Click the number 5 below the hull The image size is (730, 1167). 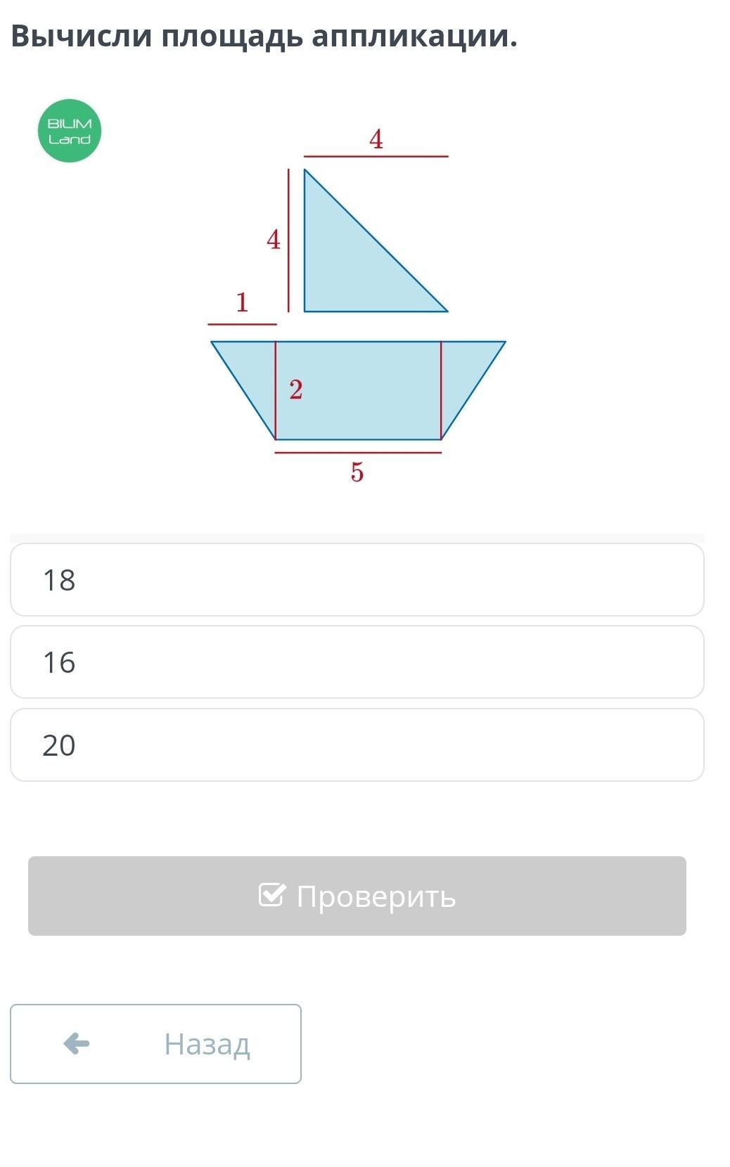click(357, 472)
